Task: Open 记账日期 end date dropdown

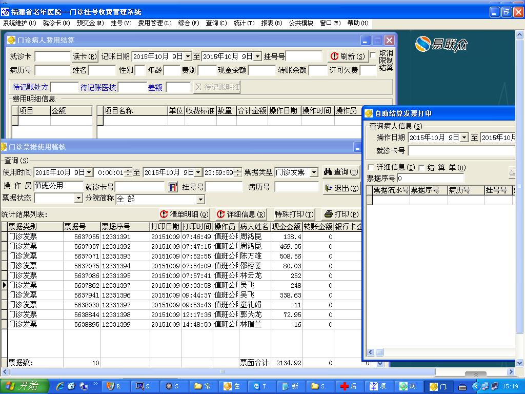Action: click(x=257, y=56)
